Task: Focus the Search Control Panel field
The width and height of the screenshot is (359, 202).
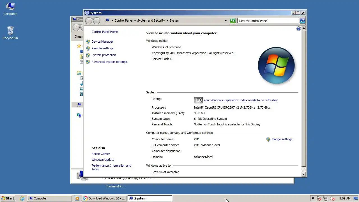Action: [268, 21]
